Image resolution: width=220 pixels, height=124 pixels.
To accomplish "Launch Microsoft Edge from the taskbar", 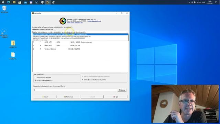I will click(x=9, y=2).
